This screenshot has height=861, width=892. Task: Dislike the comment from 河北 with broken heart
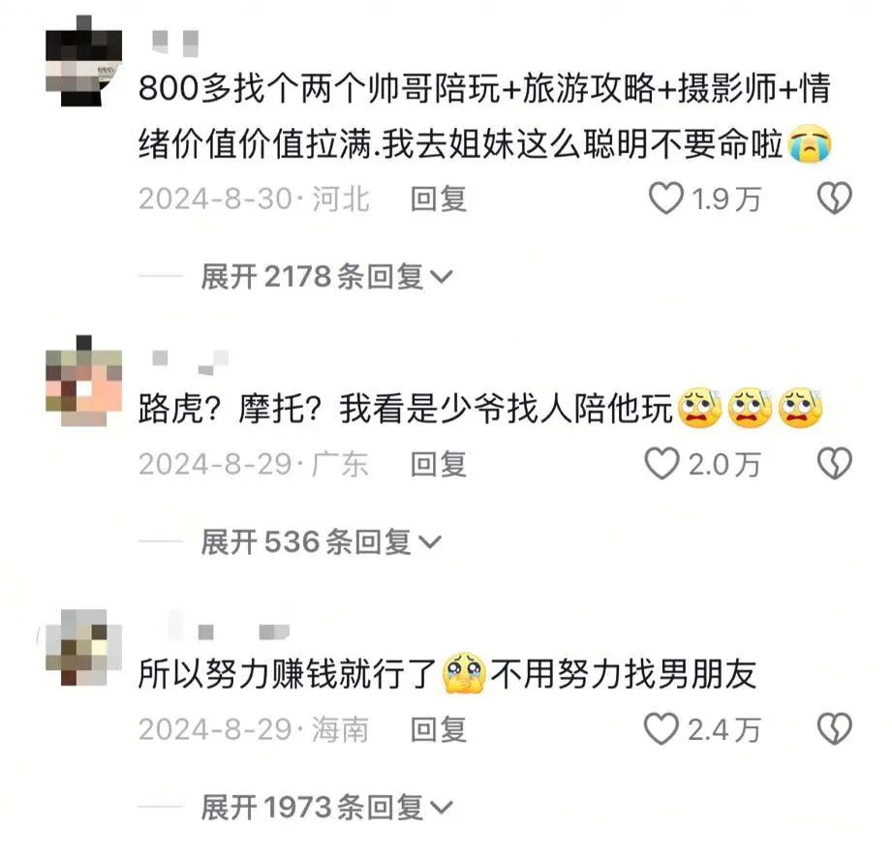[x=834, y=199]
